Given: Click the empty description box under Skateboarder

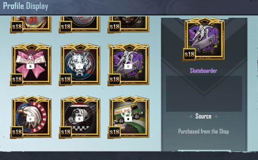Looking at the screenshot, I should (204, 94).
